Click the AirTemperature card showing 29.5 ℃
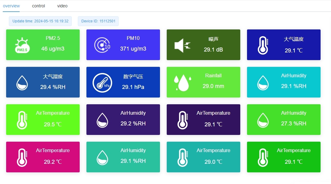 (43, 120)
